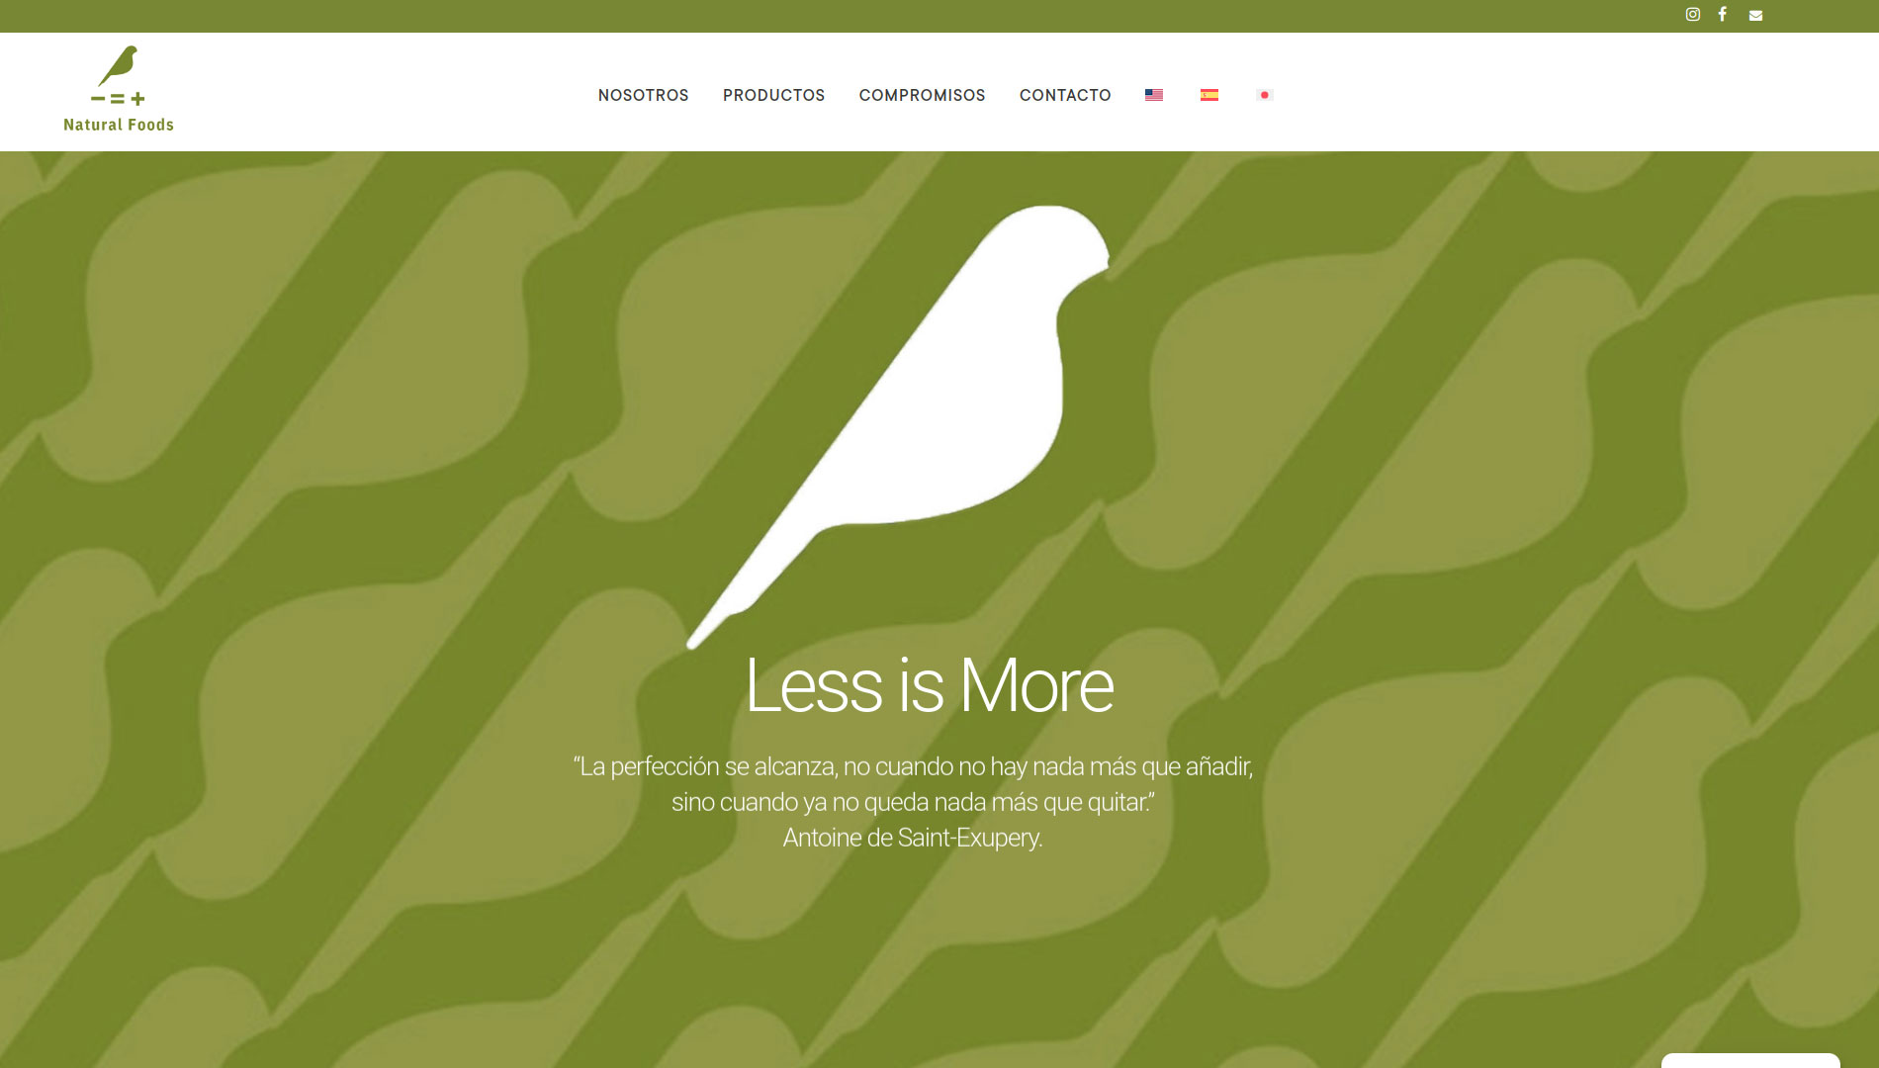Open the Instagram profile icon
Screen dimensions: 1879x1068
[1693, 15]
